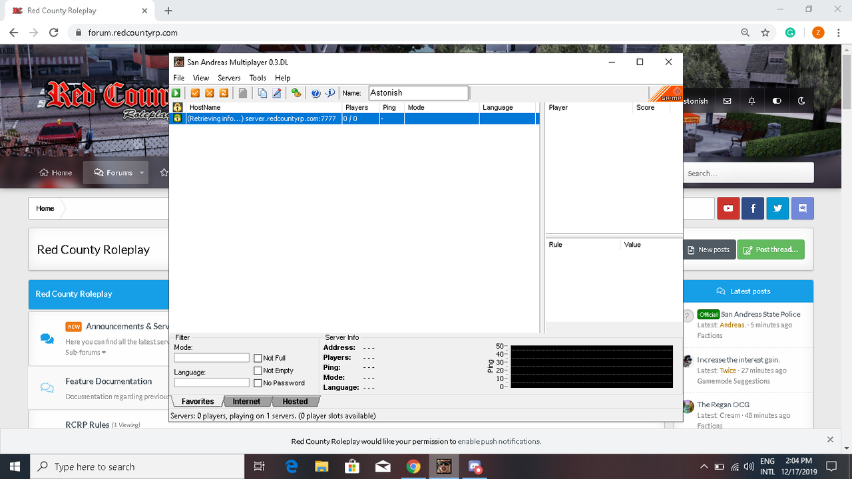
Task: Reload the page in Chrome
Action: [x=54, y=33]
